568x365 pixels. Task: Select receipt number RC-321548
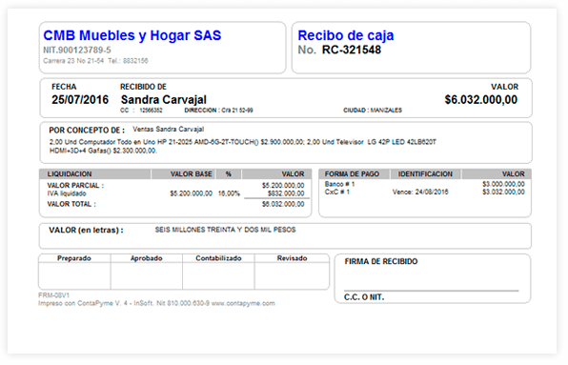click(x=352, y=50)
